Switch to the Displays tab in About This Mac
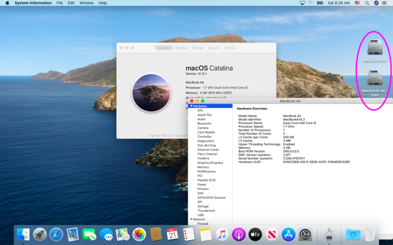Screen dimensions: 393x245 (x=181, y=48)
